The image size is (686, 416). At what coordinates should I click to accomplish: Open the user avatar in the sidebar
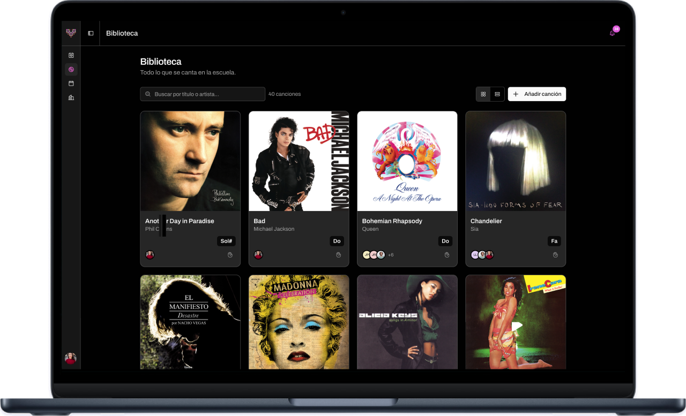[x=71, y=358]
